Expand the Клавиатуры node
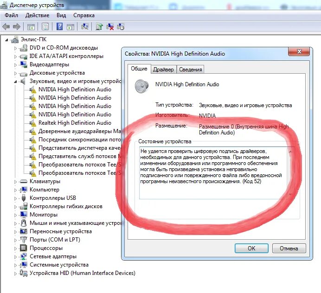 [15, 182]
